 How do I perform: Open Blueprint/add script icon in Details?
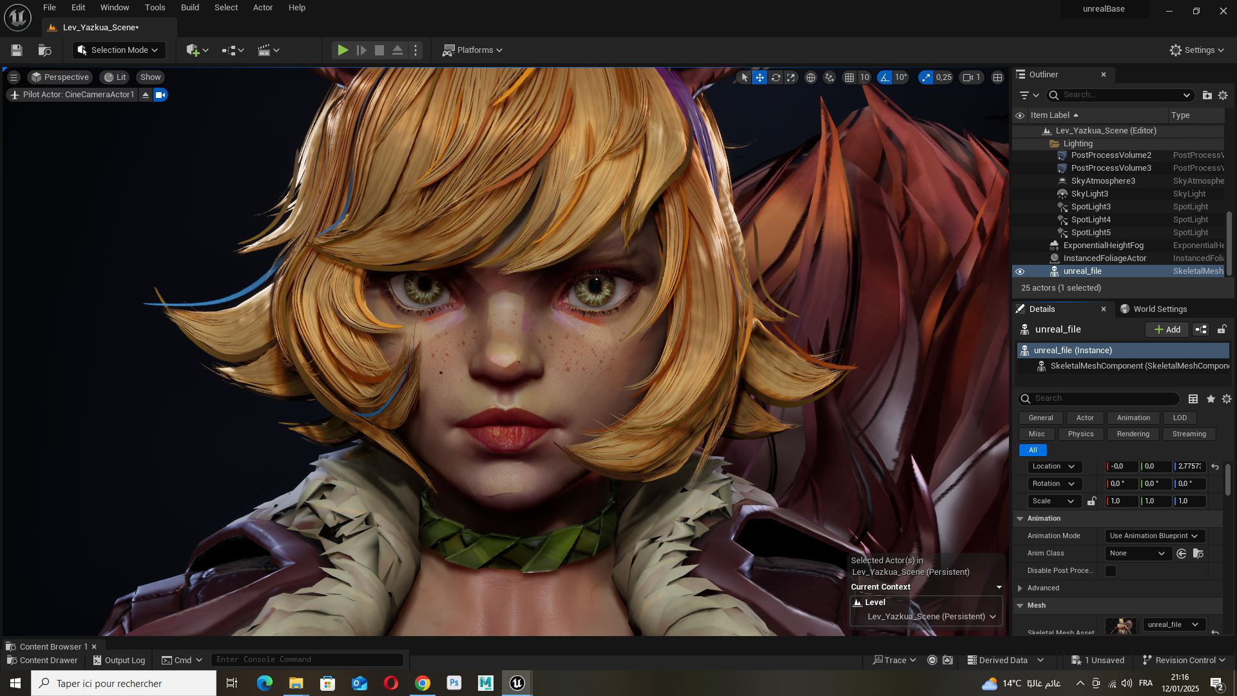tap(1201, 330)
